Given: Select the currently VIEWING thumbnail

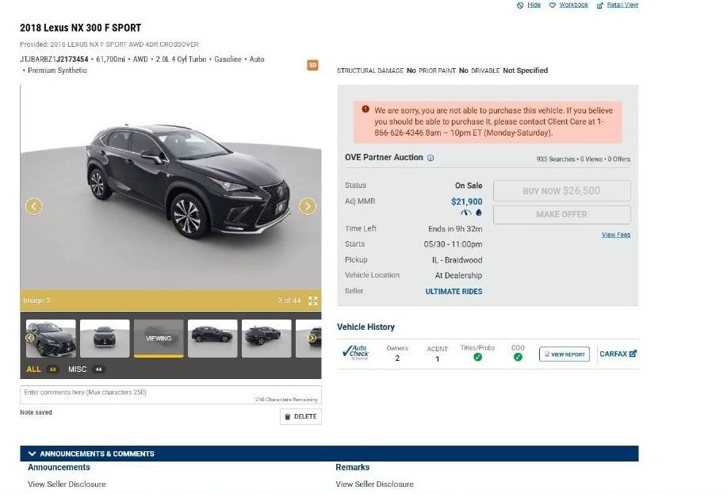Looking at the screenshot, I should tap(159, 338).
